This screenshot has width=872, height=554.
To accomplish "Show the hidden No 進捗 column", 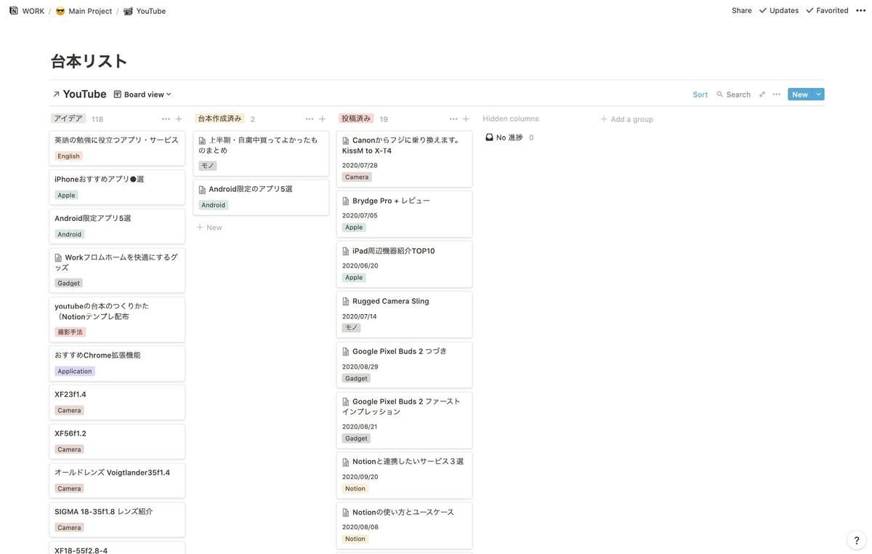I will pyautogui.click(x=509, y=137).
